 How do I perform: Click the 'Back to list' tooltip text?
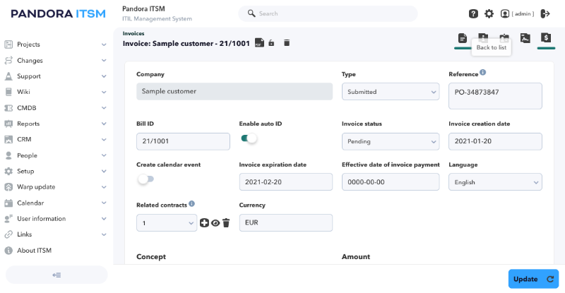pyautogui.click(x=491, y=47)
